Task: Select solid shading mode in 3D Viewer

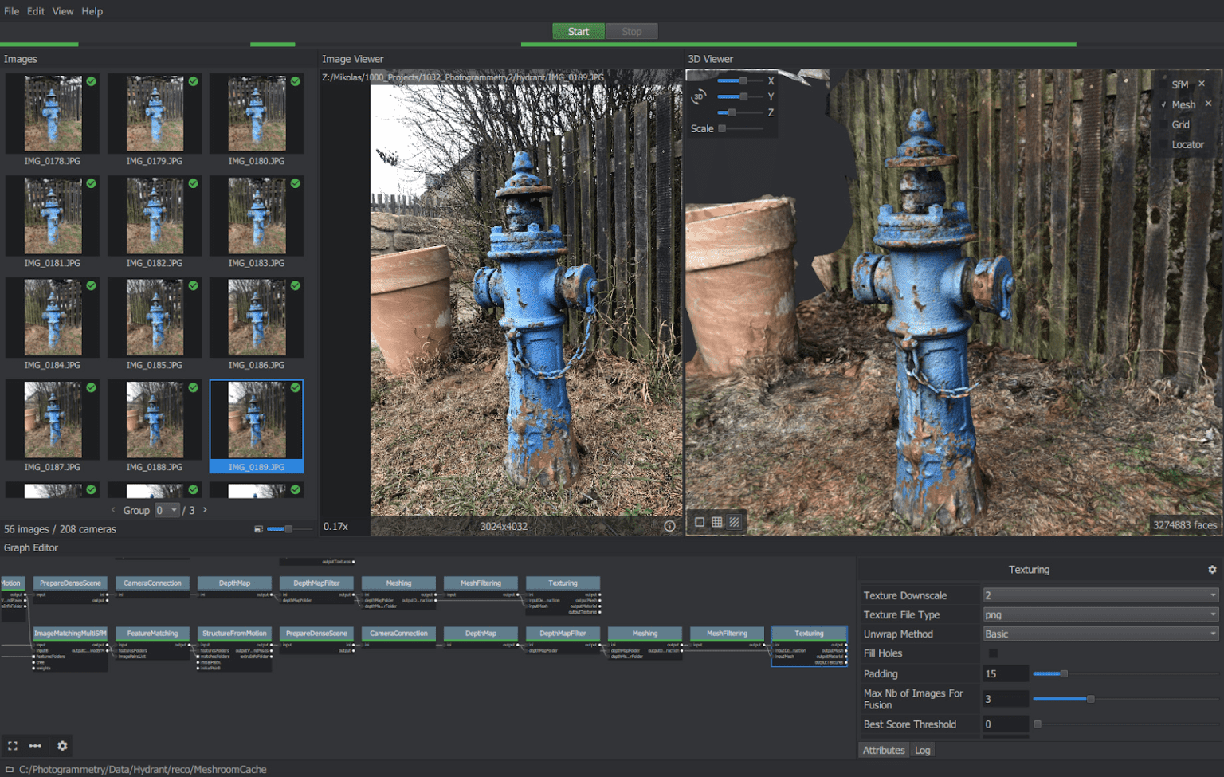Action: pyautogui.click(x=700, y=522)
